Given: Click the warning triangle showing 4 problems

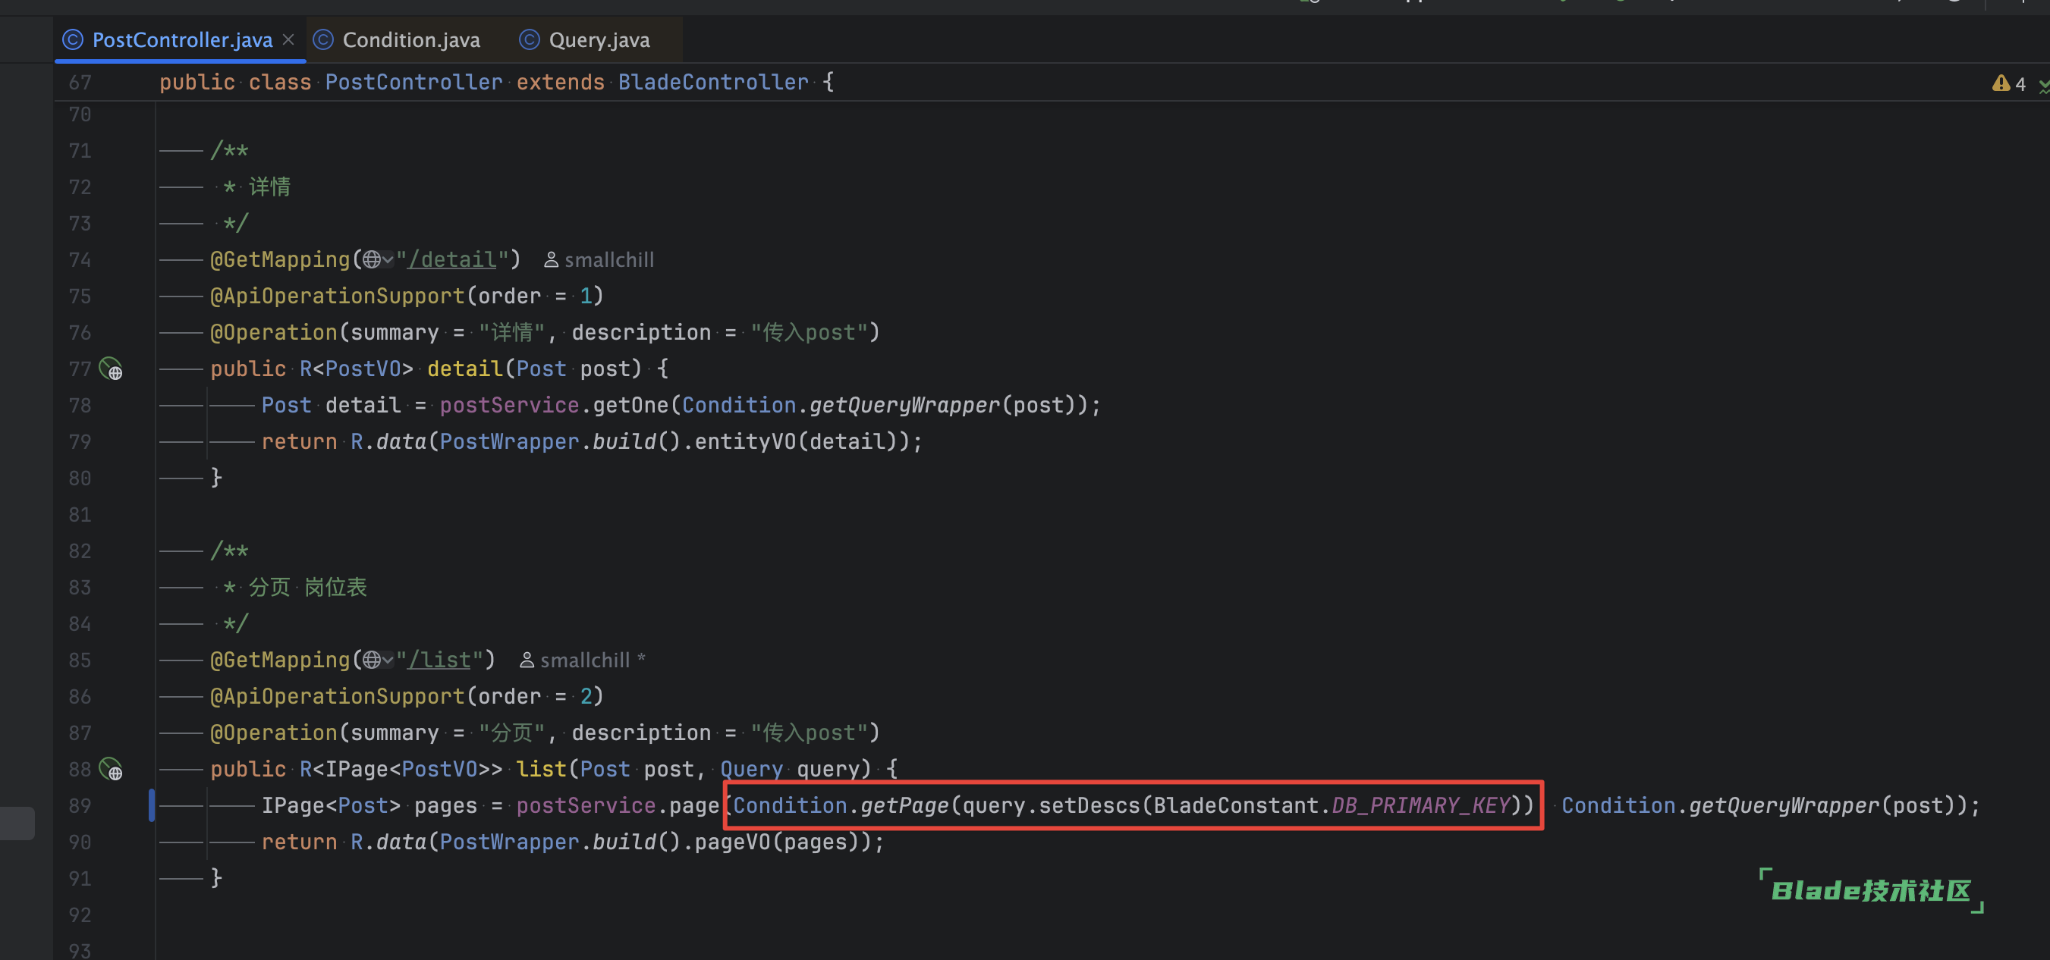Looking at the screenshot, I should pos(2000,83).
